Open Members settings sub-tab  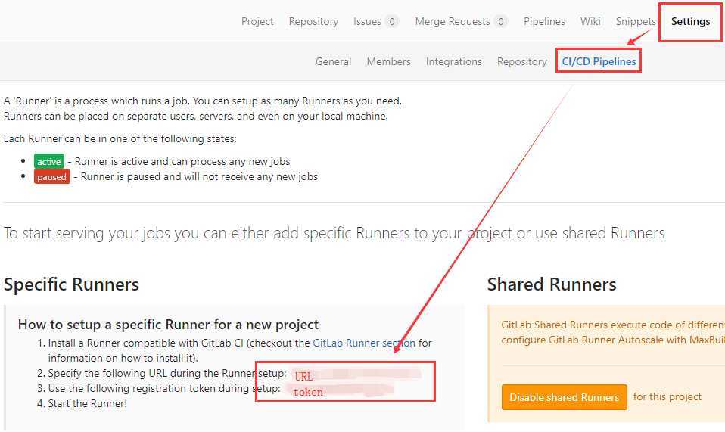point(388,61)
